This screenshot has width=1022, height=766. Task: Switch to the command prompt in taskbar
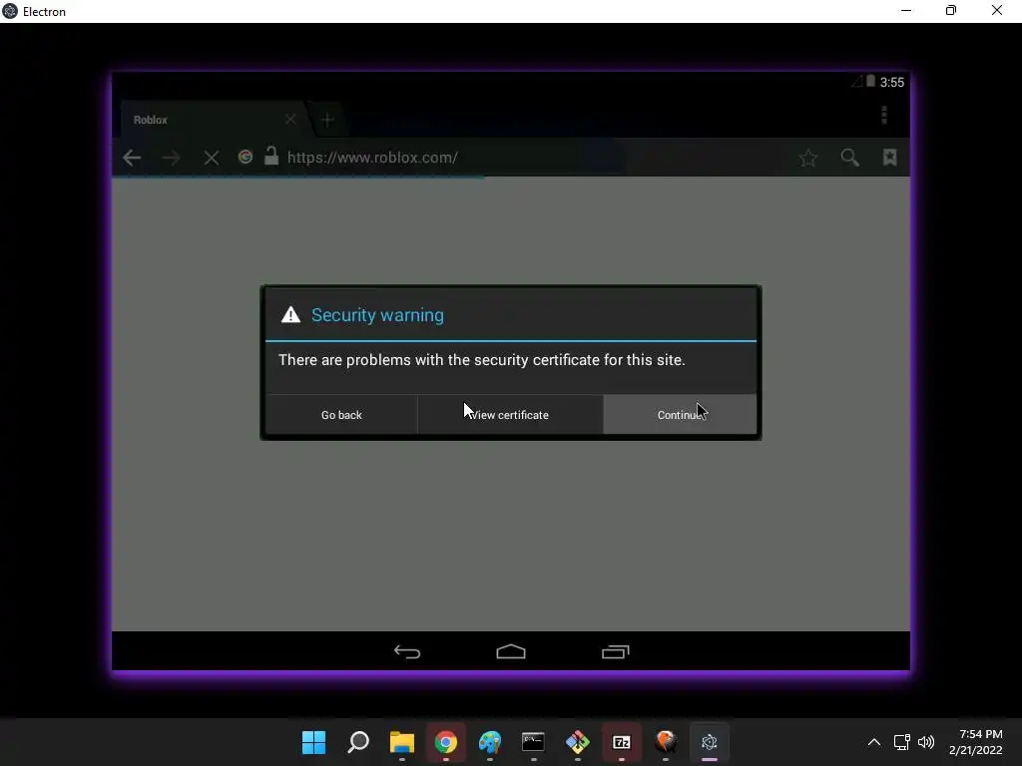click(x=533, y=742)
